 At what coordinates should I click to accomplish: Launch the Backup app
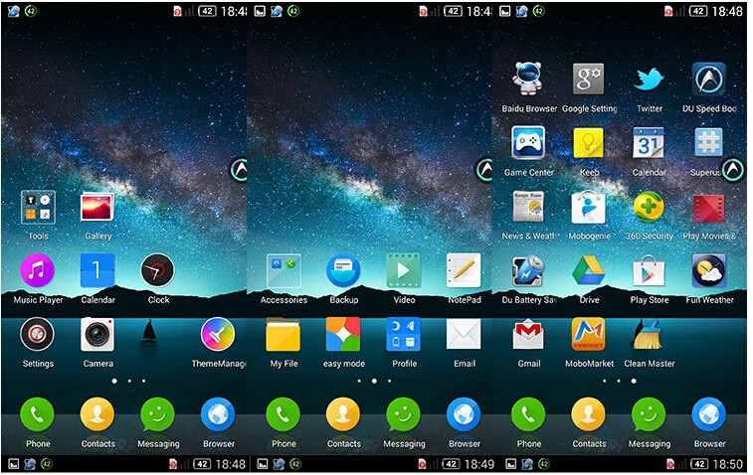point(343,270)
